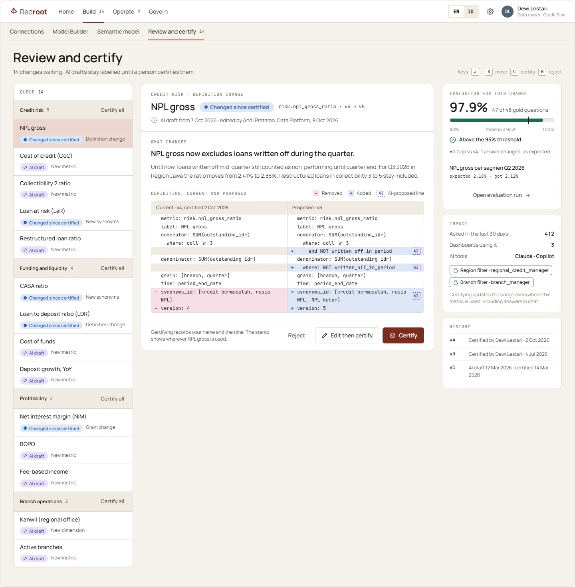
Task: Click v4 history entry certified 2 Oct 2026
Action: [x=502, y=340]
